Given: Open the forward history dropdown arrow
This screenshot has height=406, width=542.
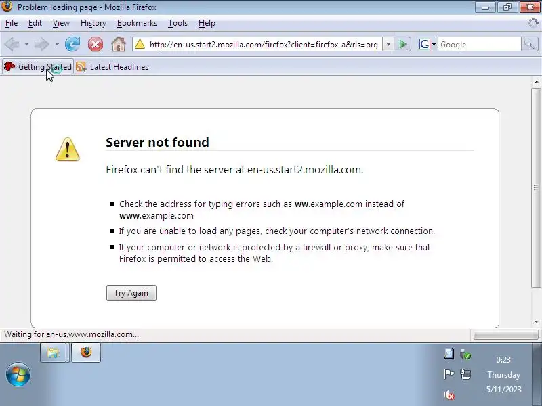Looking at the screenshot, I should (57, 45).
